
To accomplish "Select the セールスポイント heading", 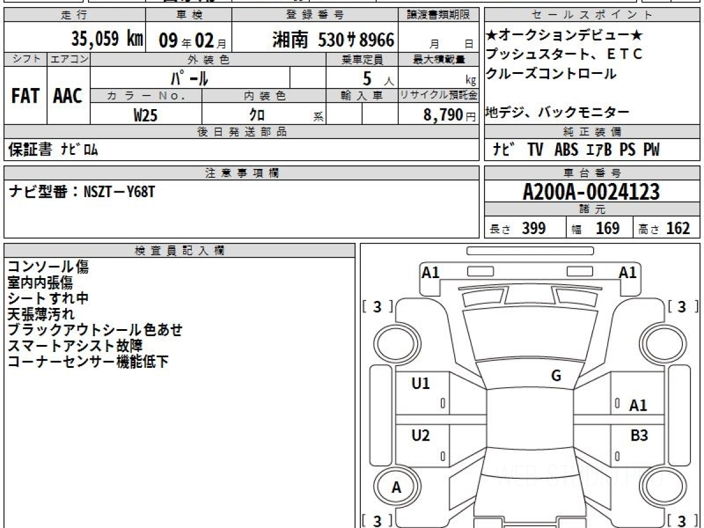I will click(593, 15).
